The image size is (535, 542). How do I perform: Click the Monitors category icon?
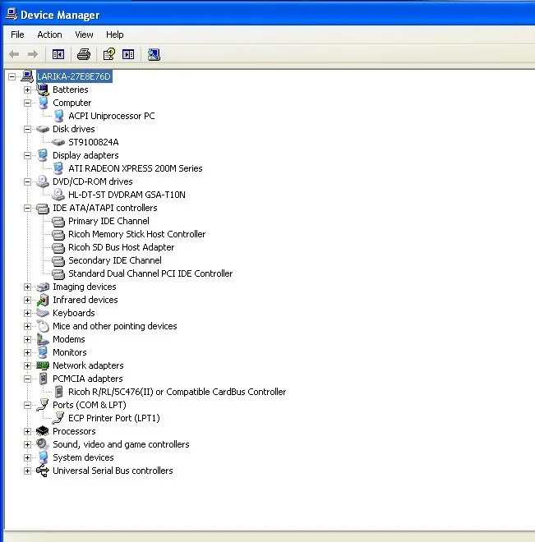coord(43,352)
